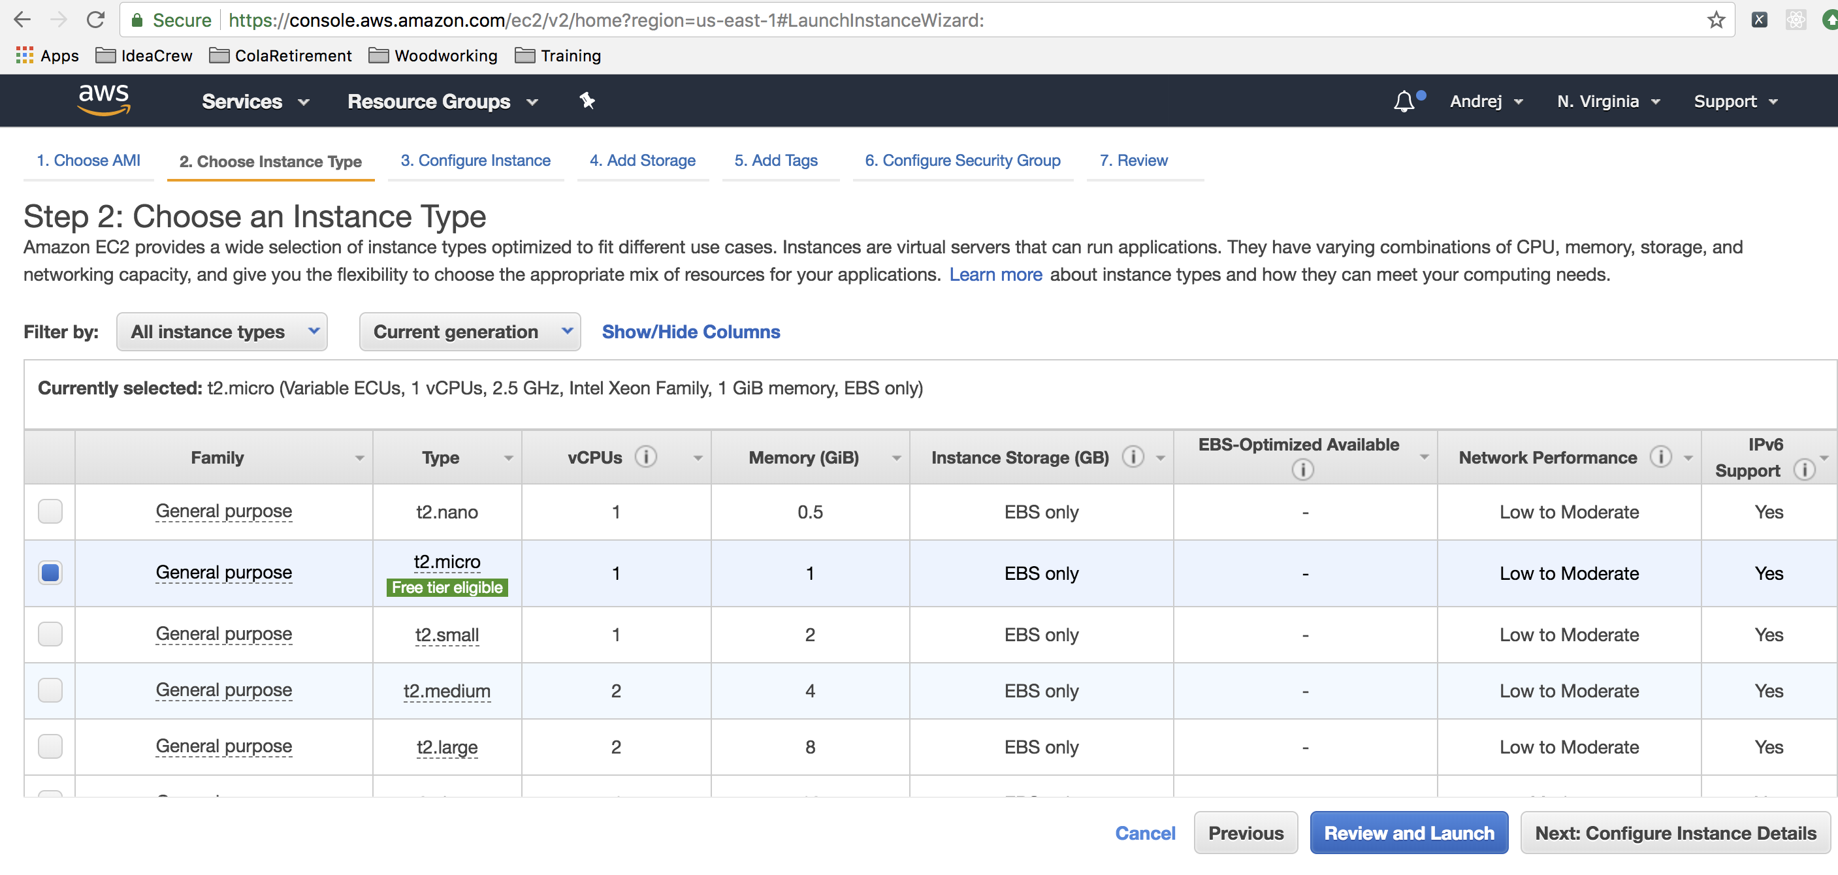The height and width of the screenshot is (875, 1838).
Task: Open the ColaRetirement bookmarks folder
Action: point(280,56)
